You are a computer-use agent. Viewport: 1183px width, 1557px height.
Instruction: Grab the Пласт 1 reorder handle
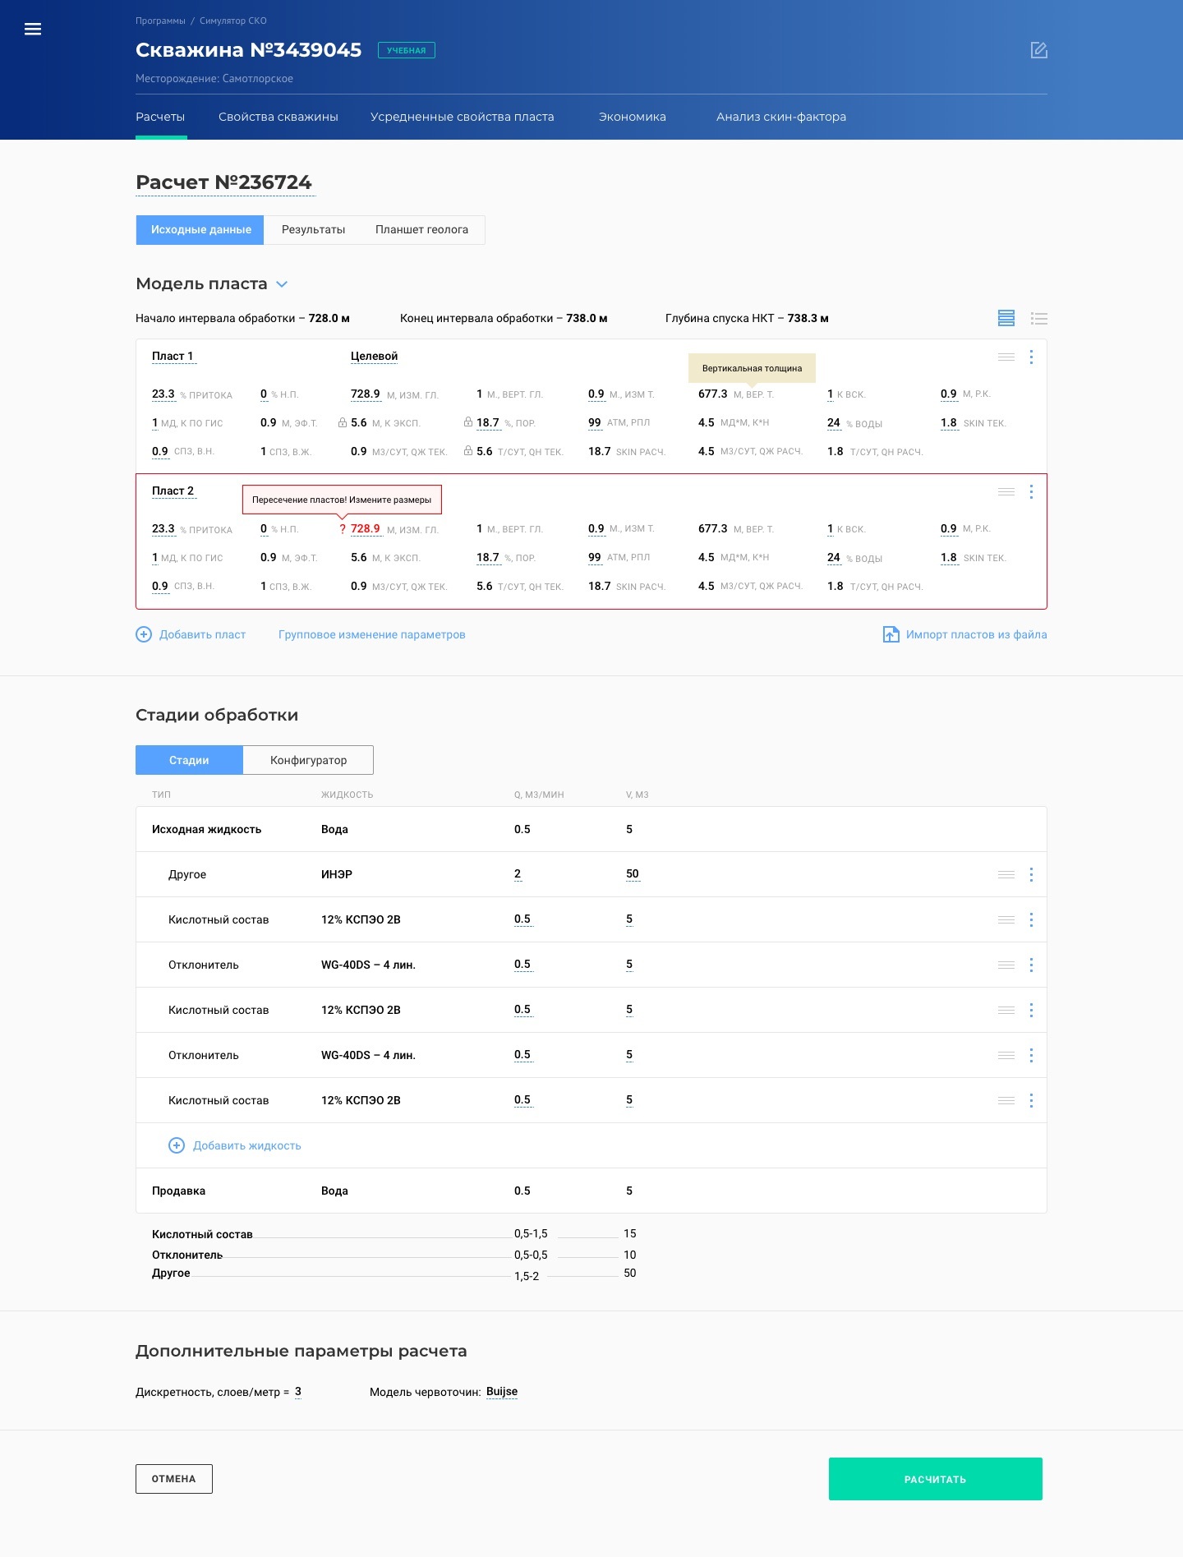(x=1006, y=357)
